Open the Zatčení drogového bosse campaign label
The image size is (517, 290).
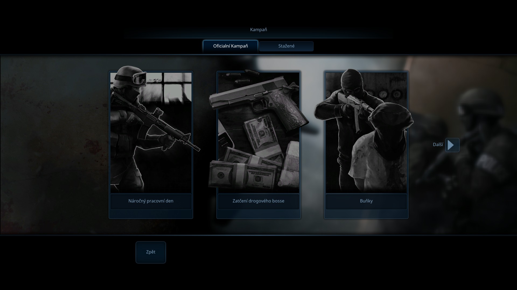tap(258, 201)
